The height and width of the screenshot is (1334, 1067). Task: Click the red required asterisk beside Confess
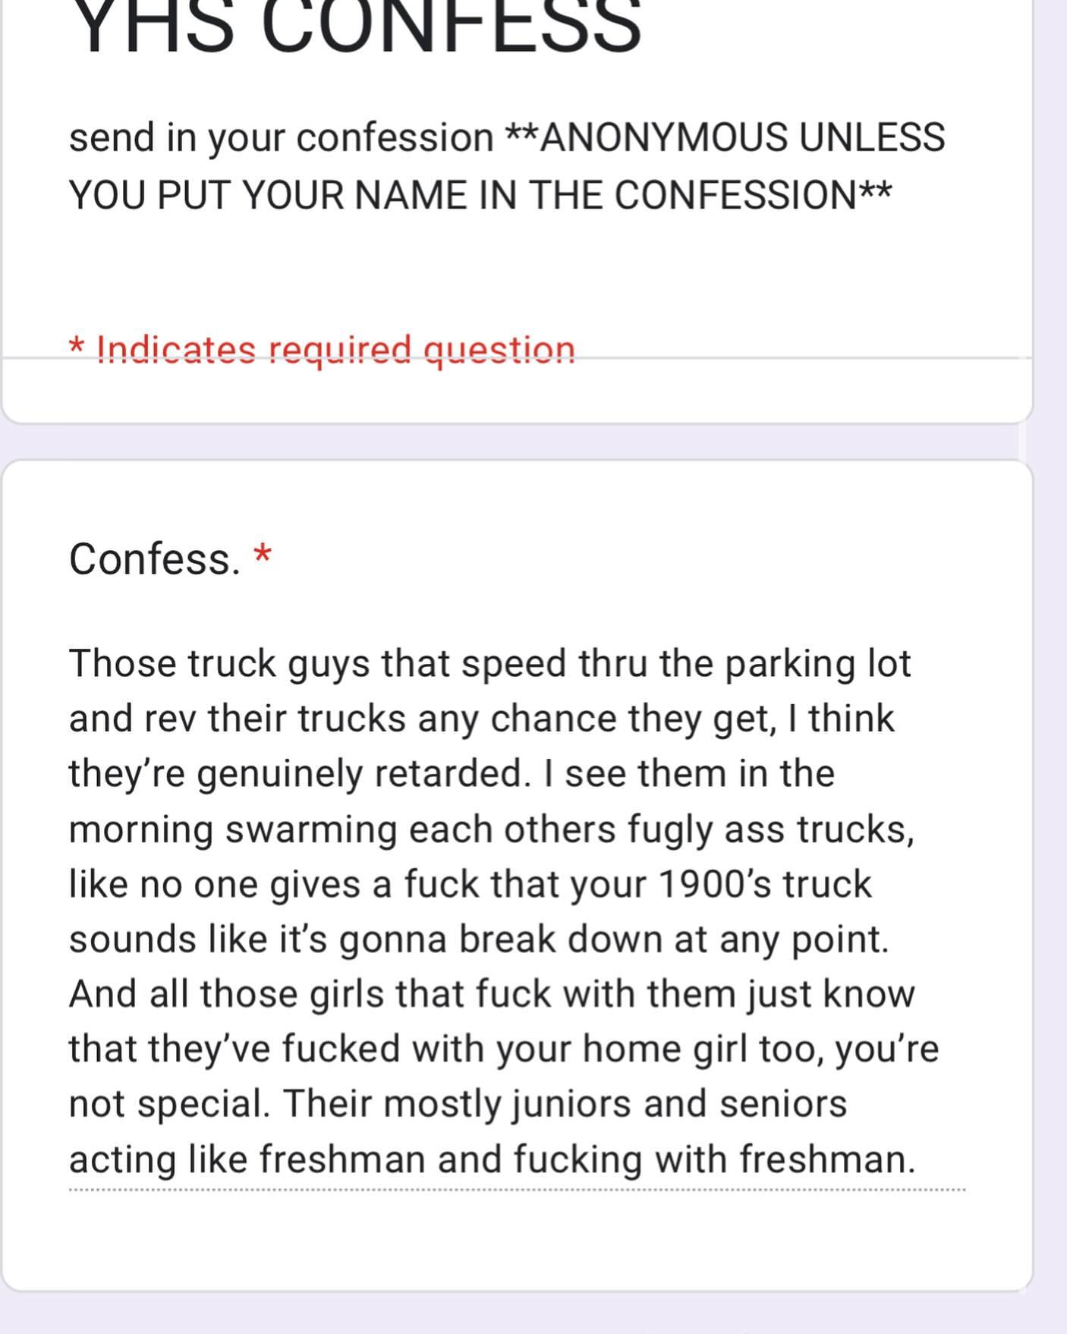(x=263, y=554)
